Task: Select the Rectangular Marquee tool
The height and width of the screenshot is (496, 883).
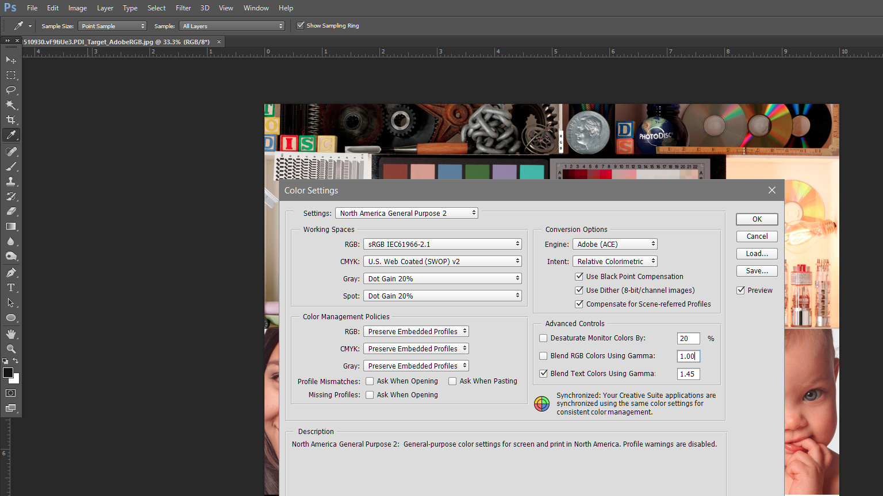Action: (11, 75)
